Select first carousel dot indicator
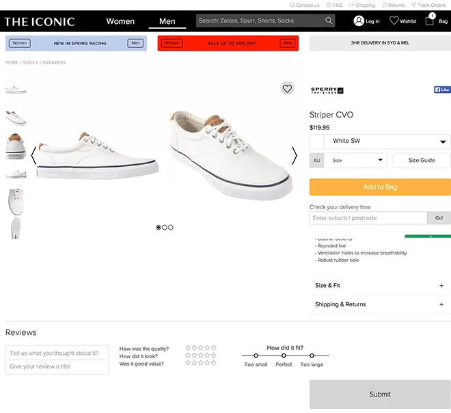Viewport: 451px width, 413px height. click(159, 228)
